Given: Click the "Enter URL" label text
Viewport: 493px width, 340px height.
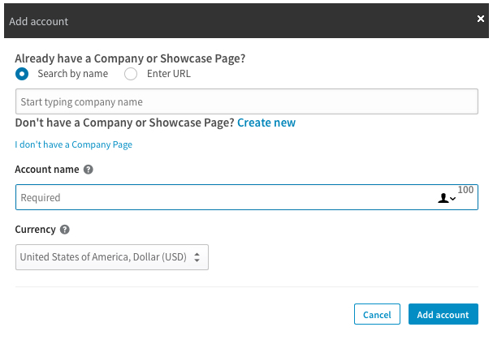Looking at the screenshot, I should (169, 74).
